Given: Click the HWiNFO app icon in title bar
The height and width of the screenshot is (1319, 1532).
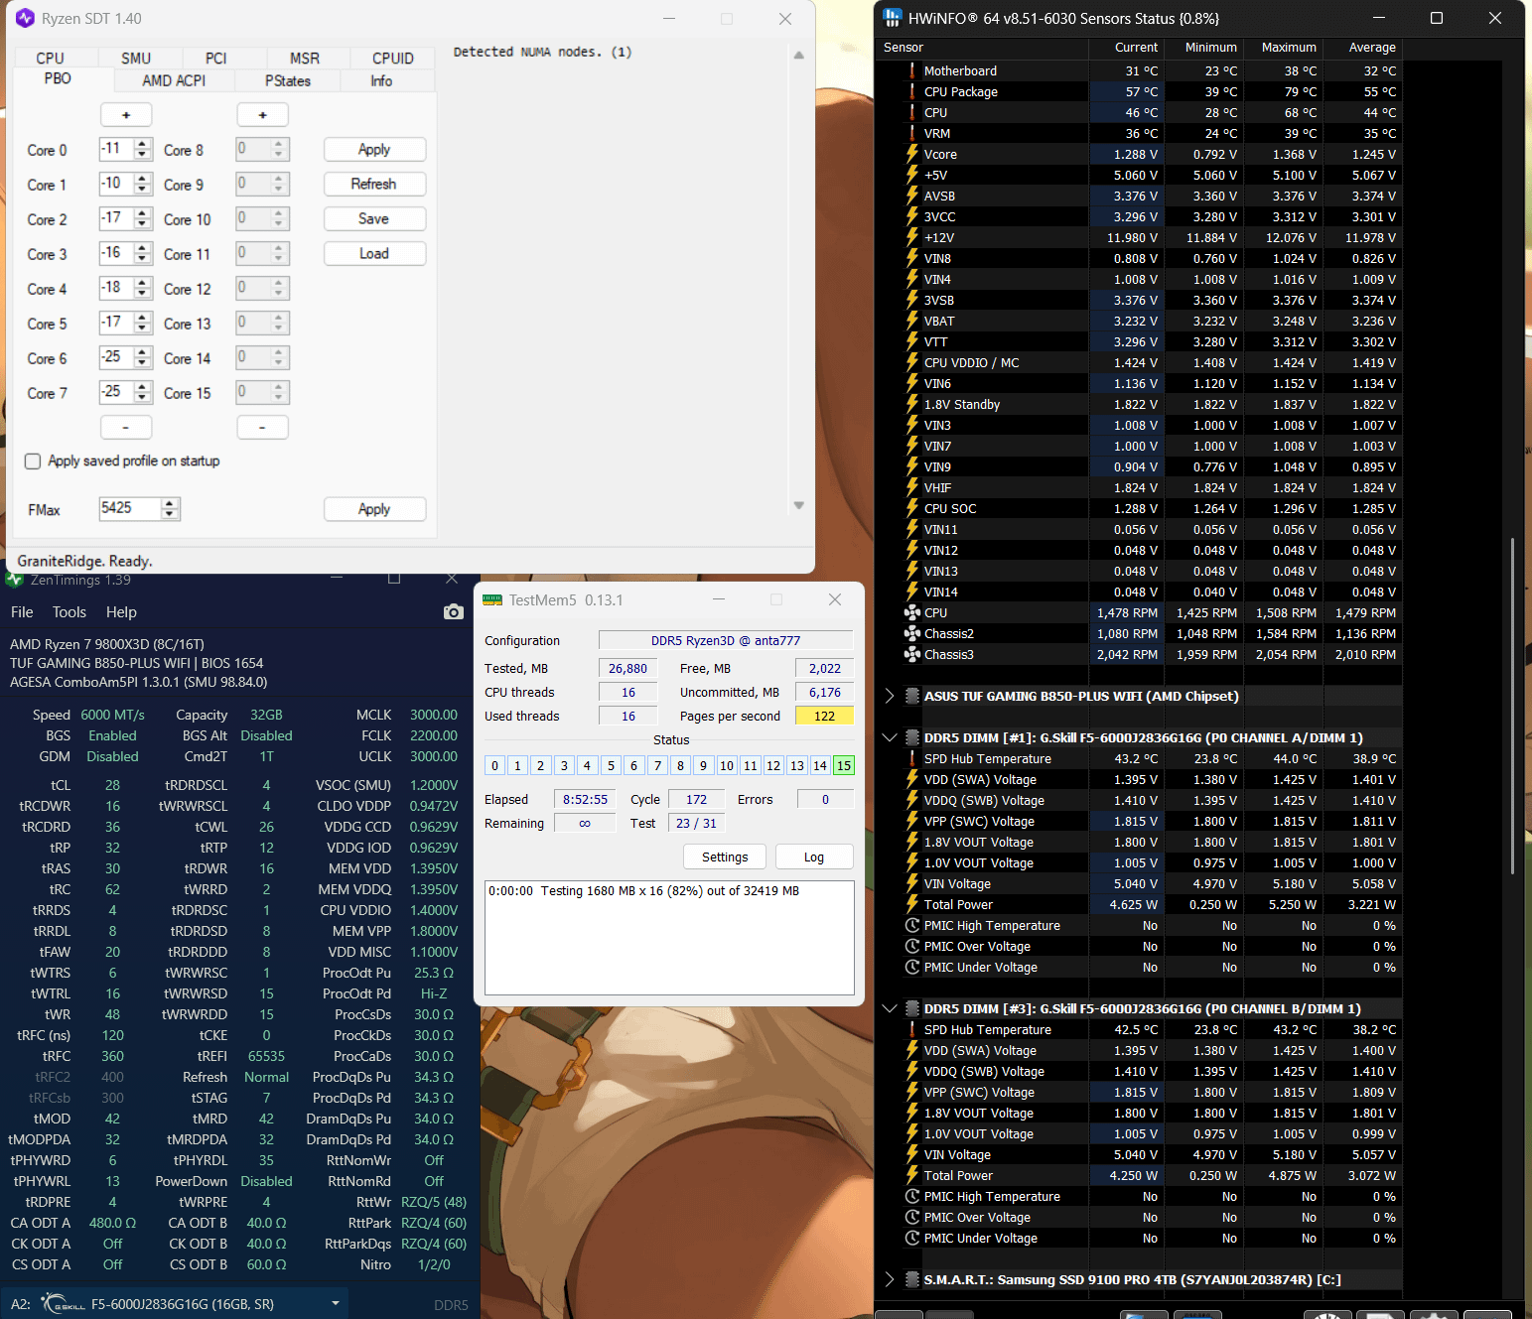Looking at the screenshot, I should coord(893,18).
